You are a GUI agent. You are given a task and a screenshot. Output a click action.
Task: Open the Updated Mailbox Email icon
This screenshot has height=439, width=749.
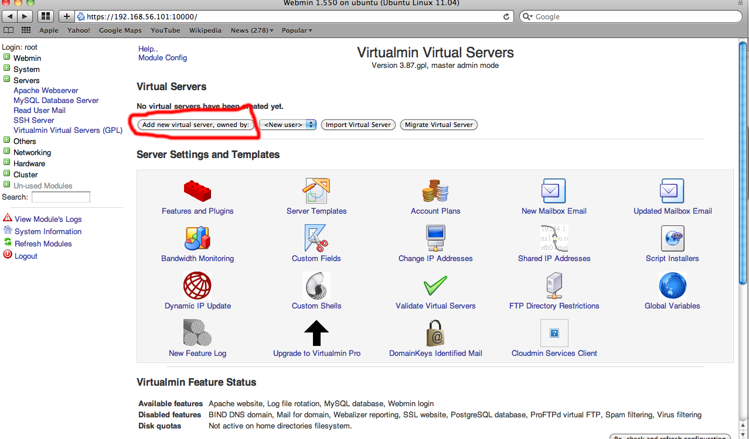tap(672, 191)
